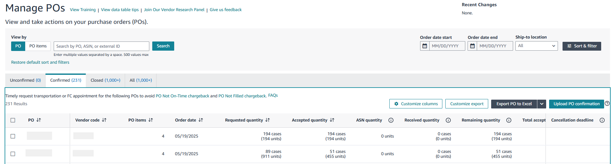Image resolution: width=611 pixels, height=164 pixels.
Task: Open ASN quantity info icon
Action: click(391, 120)
